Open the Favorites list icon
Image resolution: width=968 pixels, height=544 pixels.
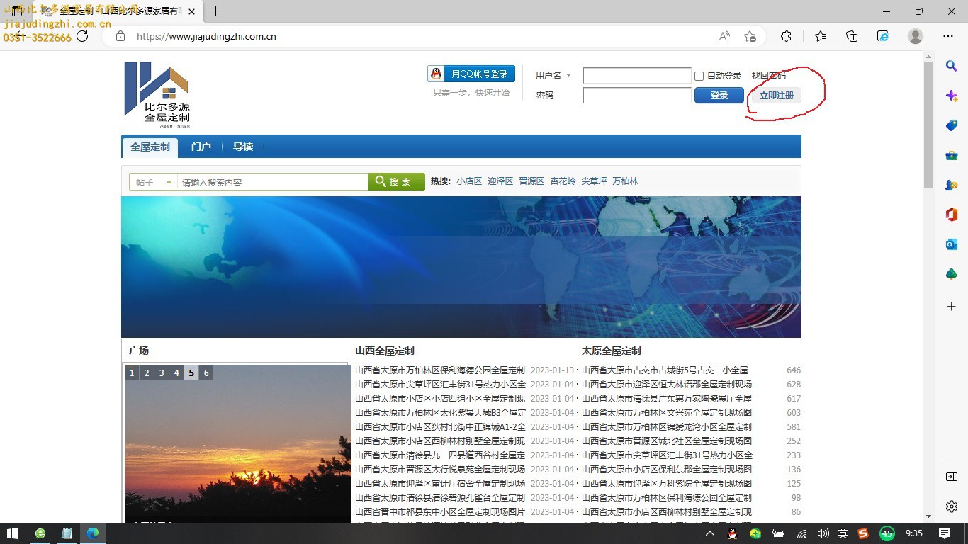pyautogui.click(x=821, y=36)
